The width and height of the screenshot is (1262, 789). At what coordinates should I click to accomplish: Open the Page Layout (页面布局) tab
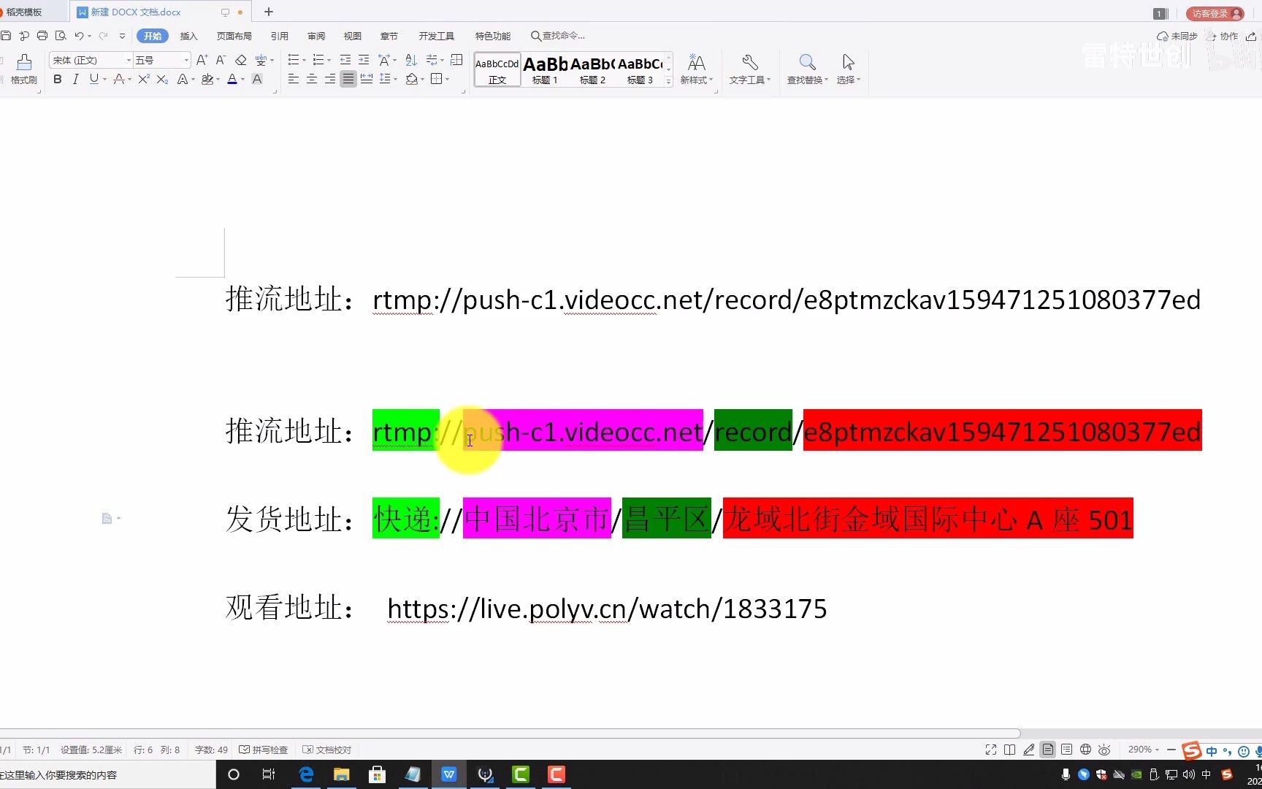tap(234, 36)
